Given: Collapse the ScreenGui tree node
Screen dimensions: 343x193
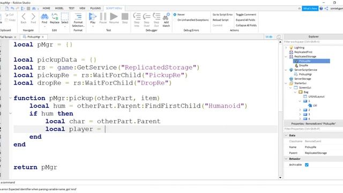Looking at the screenshot, I should pyautogui.click(x=290, y=87).
